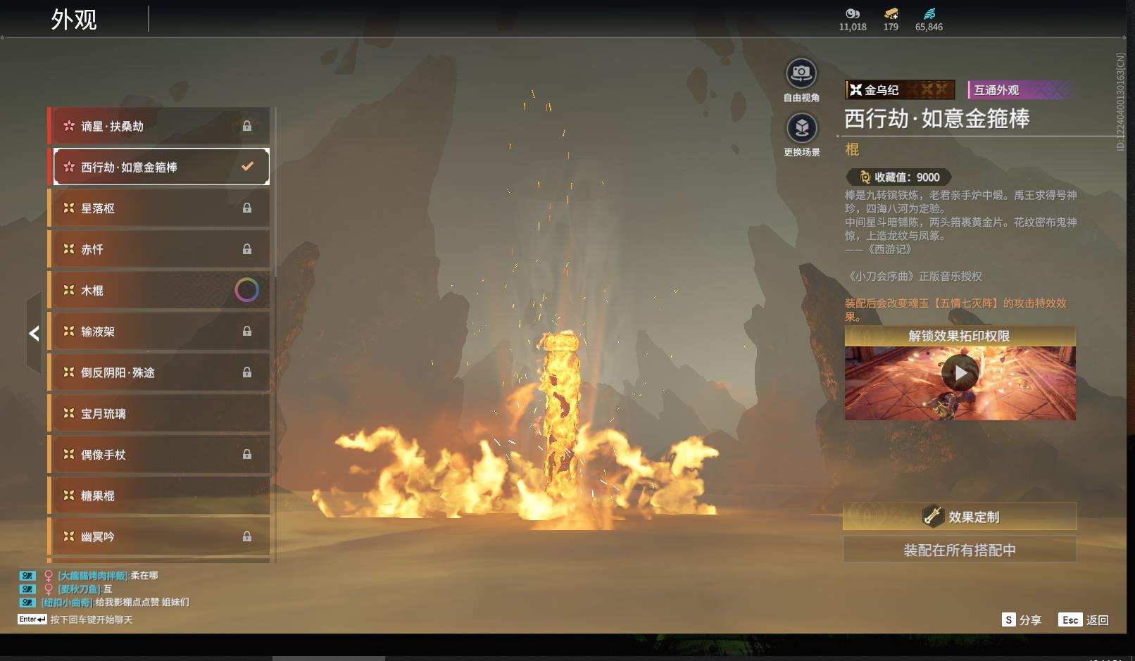This screenshot has height=661, width=1135.
Task: Click the Enter key chat prompt
Action: 32,619
